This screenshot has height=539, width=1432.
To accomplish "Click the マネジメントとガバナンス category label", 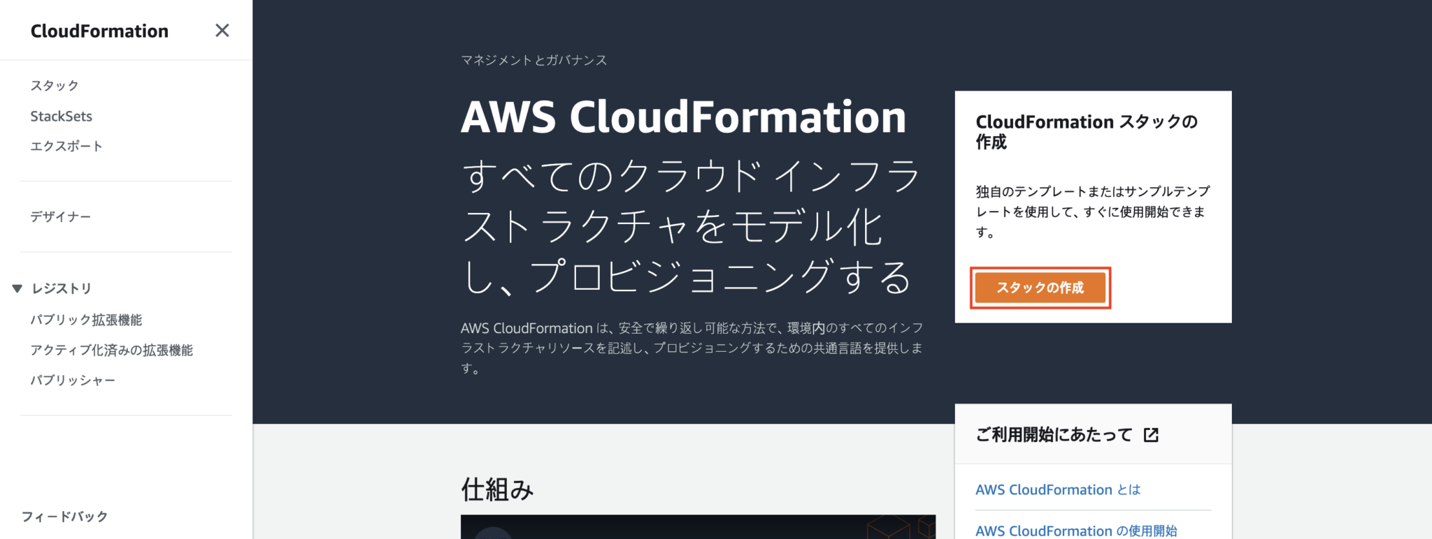I will (534, 60).
